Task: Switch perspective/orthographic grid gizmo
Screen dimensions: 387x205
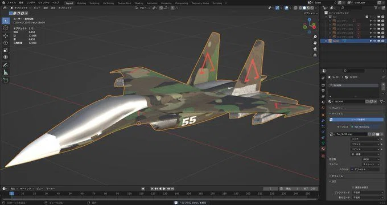Action: pos(315,55)
